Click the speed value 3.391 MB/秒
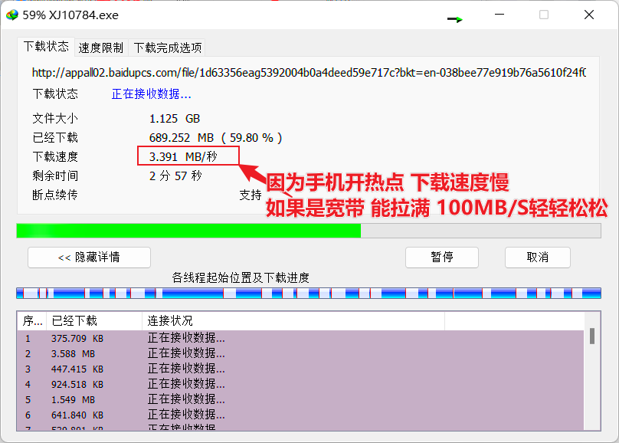Image resolution: width=619 pixels, height=443 pixels. [183, 157]
